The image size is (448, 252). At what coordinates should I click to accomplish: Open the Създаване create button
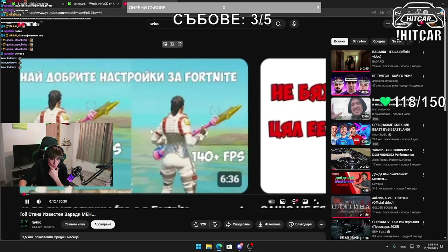398,24
